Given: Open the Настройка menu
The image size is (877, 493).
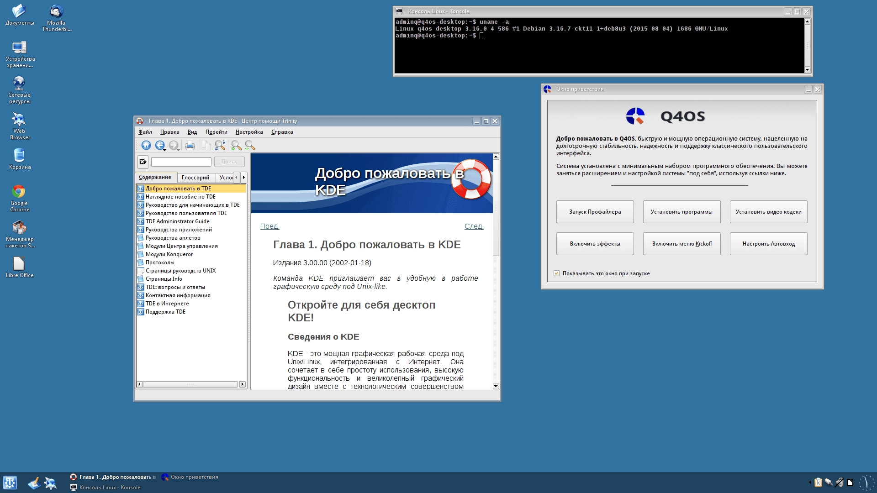Looking at the screenshot, I should click(x=249, y=132).
